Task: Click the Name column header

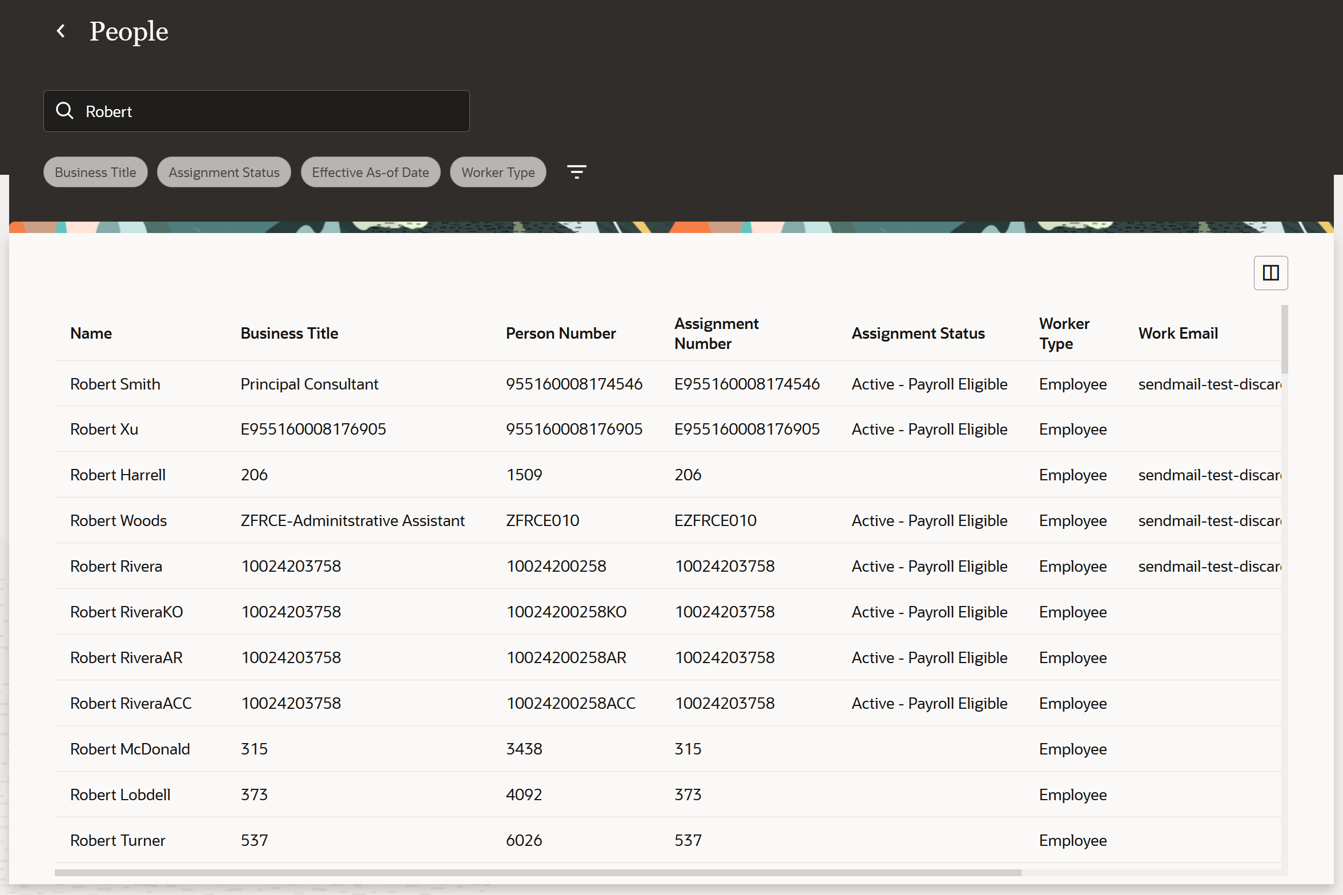Action: 91,334
